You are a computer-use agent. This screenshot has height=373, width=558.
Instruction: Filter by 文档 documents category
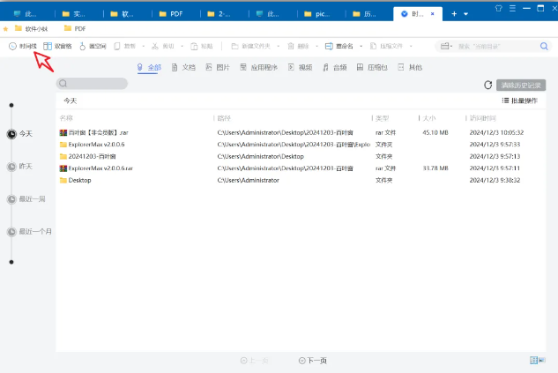coord(182,67)
